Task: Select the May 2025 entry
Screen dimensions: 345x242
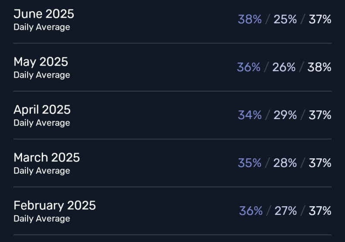Action: 172,67
